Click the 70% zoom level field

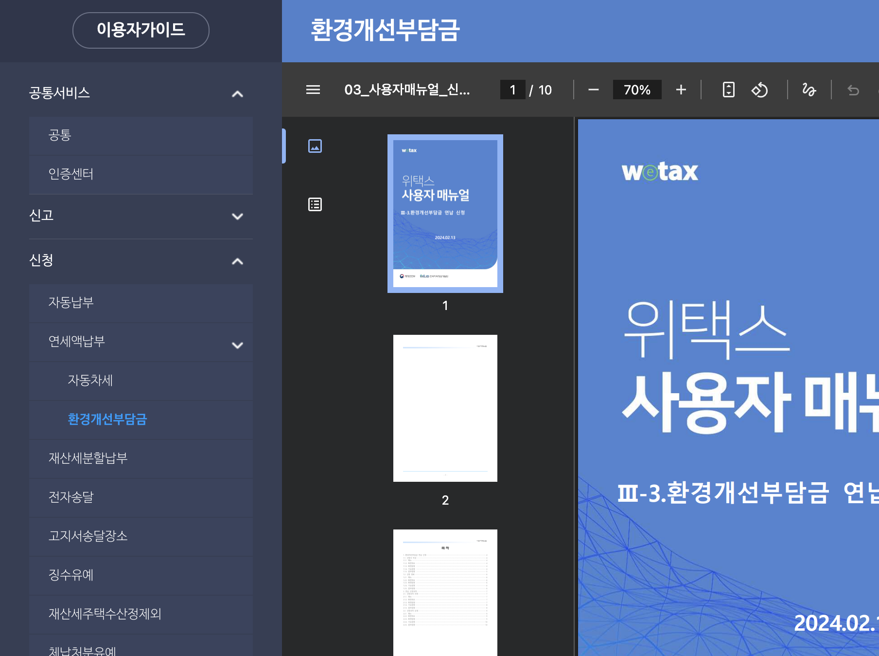(x=637, y=90)
